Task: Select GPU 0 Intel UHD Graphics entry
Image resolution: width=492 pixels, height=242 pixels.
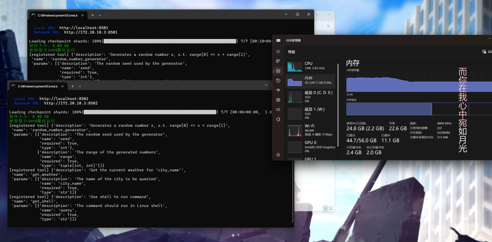Action: pos(311,146)
